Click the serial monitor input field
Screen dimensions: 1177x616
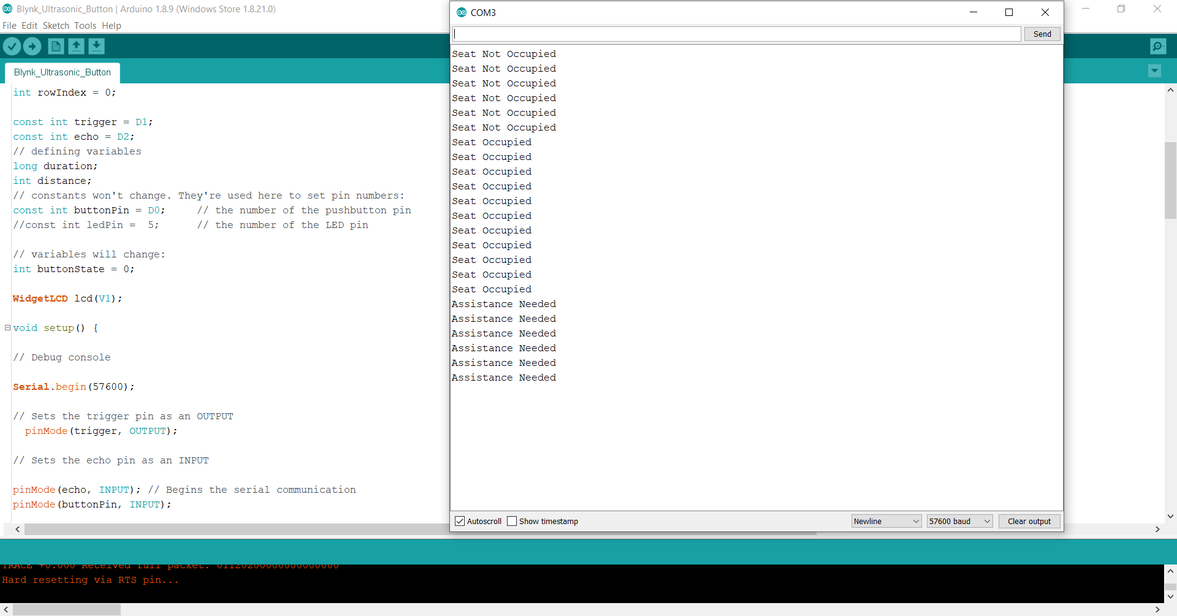(x=736, y=34)
